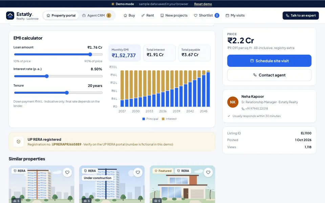Click the Total payable ₹3.67 Cr card
This screenshot has width=325, height=203.
coord(194,53)
